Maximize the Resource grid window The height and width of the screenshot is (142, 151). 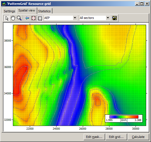pos(142,4)
